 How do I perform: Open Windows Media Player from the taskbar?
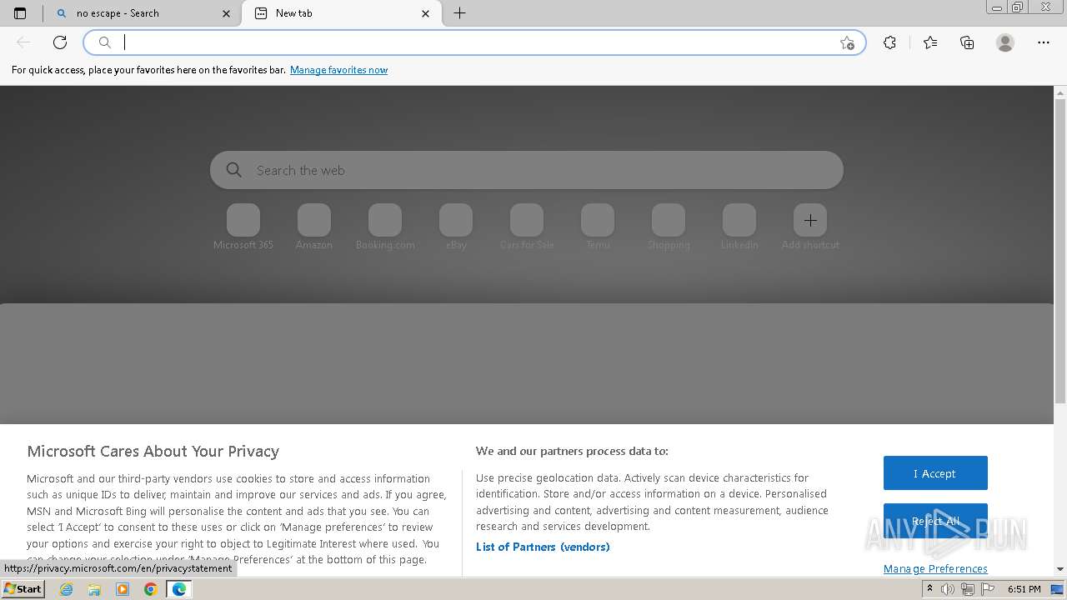(123, 589)
